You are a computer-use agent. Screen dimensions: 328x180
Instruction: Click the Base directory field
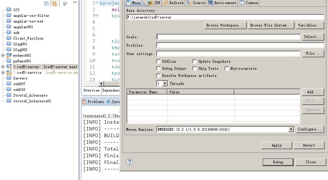pyautogui.click(x=225, y=17)
